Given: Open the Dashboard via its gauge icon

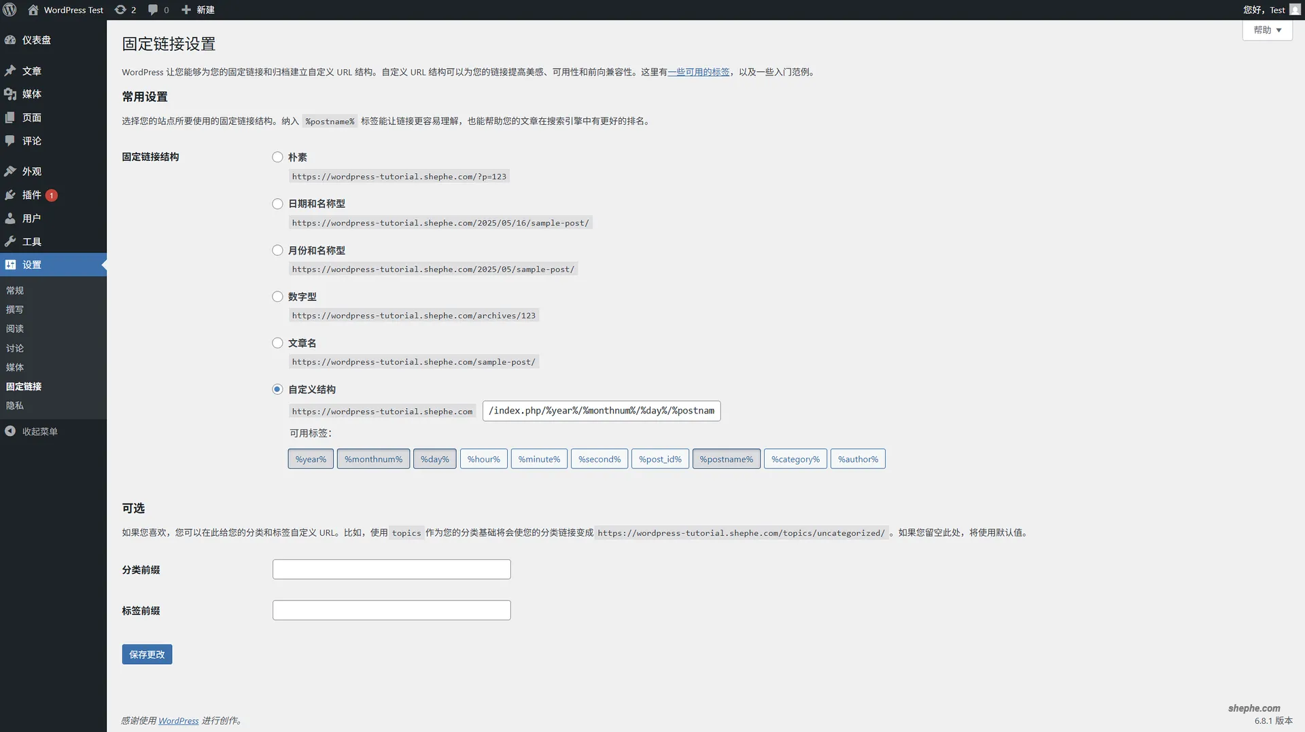Looking at the screenshot, I should 11,40.
